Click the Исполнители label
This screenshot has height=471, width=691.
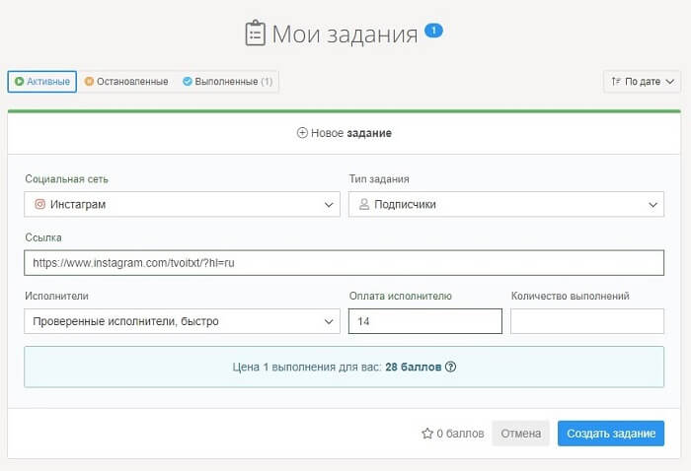[57, 296]
